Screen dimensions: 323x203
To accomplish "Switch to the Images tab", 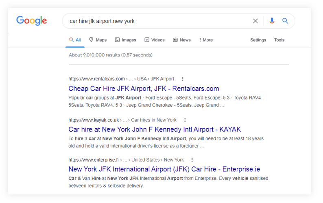I will point(125,40).
